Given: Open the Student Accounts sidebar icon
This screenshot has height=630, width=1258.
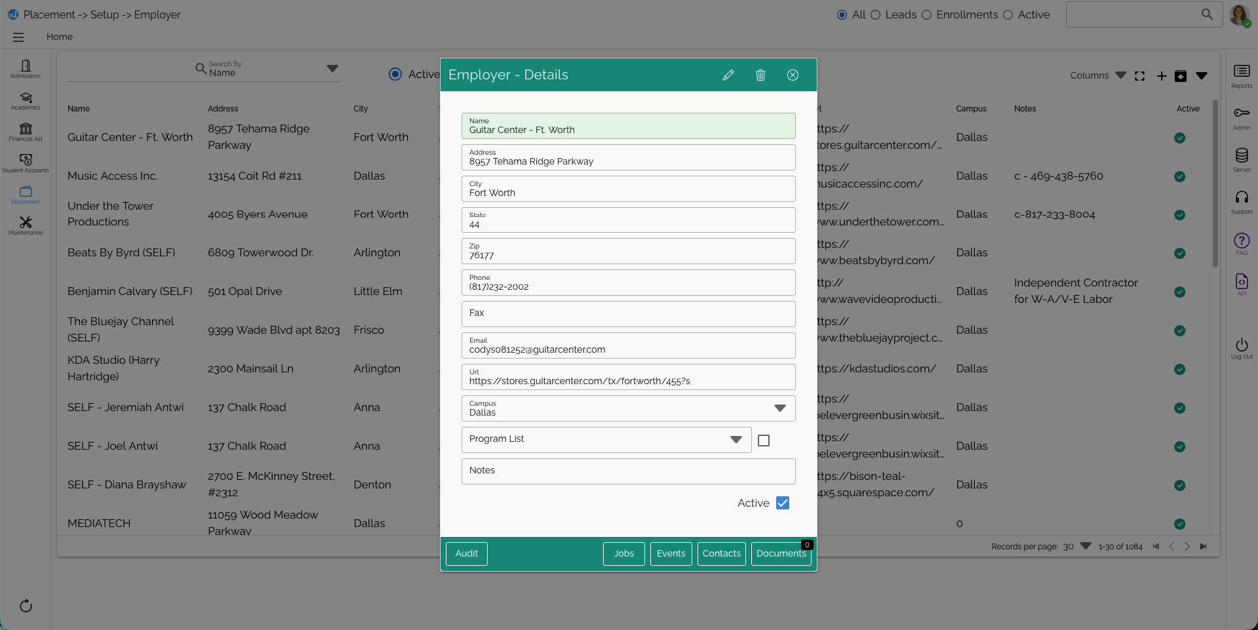Looking at the screenshot, I should pos(26,163).
